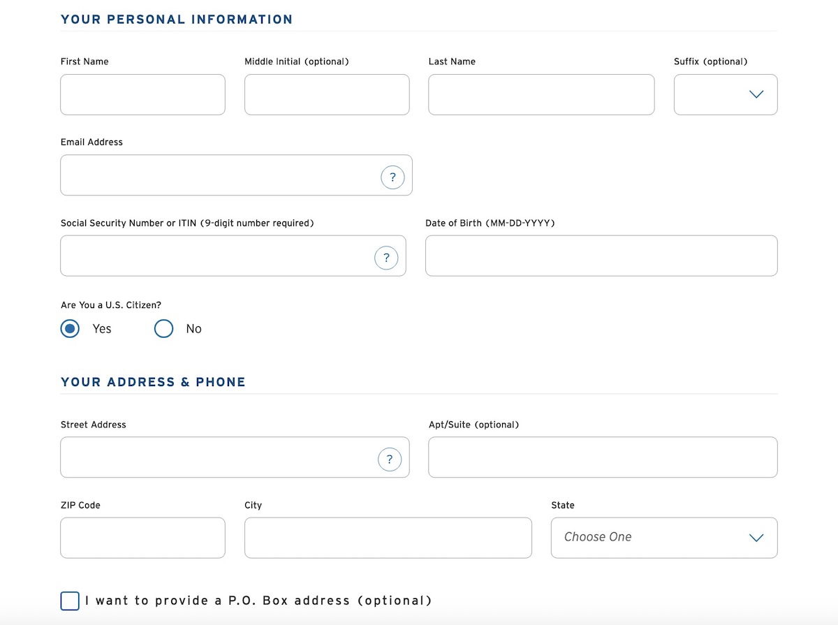
Task: Click the First Name input field
Action: tap(142, 94)
